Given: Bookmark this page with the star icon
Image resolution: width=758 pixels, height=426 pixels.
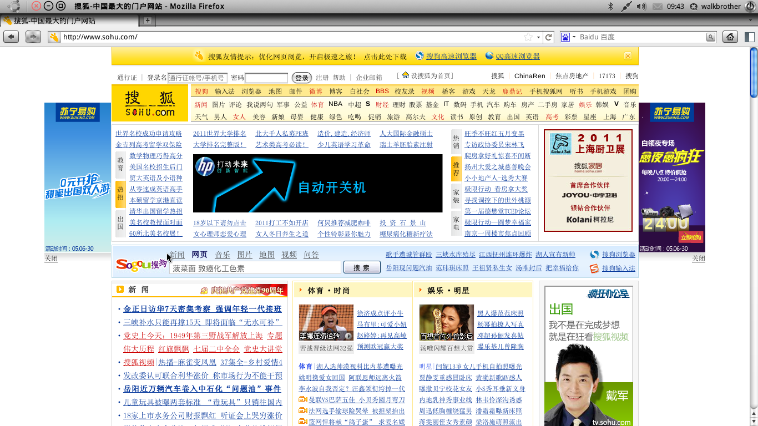Looking at the screenshot, I should (528, 37).
